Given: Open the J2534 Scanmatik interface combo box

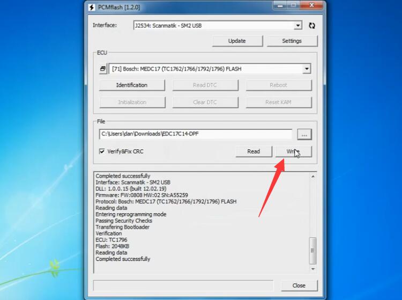Looking at the screenshot, I should 218,26.
